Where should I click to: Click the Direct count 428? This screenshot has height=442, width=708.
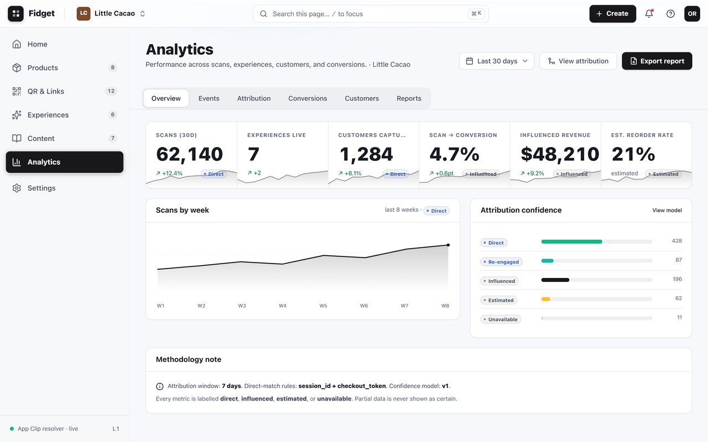677,241
